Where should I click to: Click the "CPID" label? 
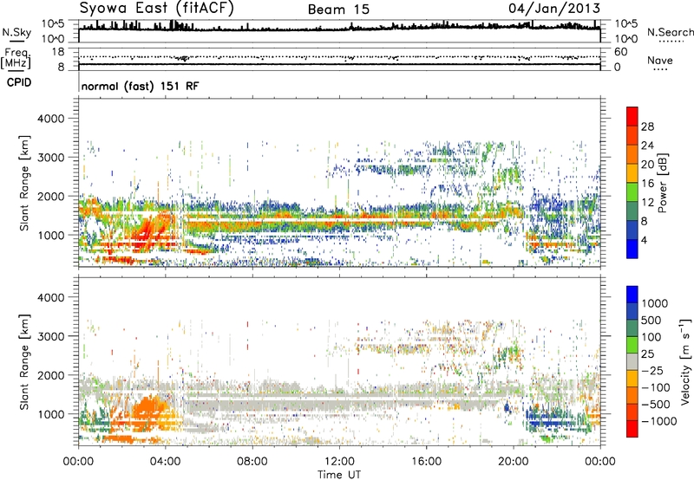coord(19,82)
